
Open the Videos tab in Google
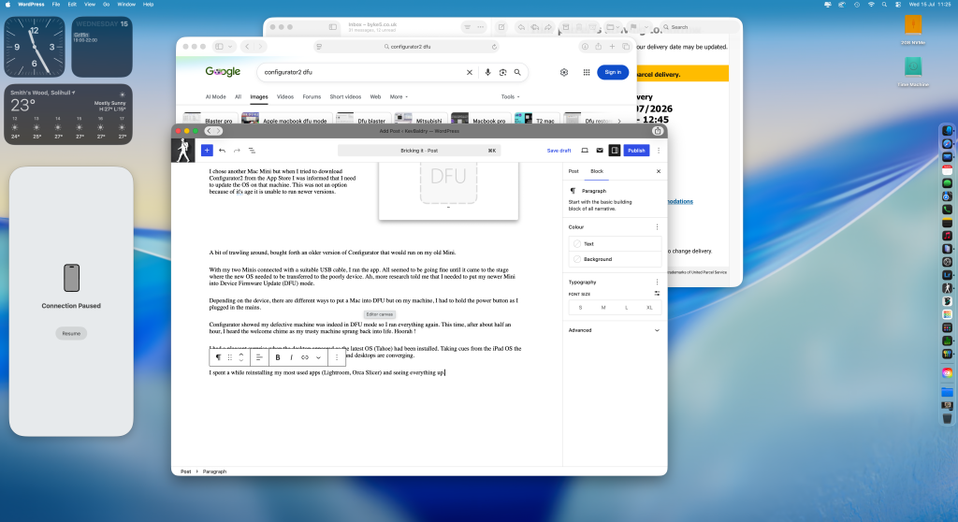tap(284, 96)
